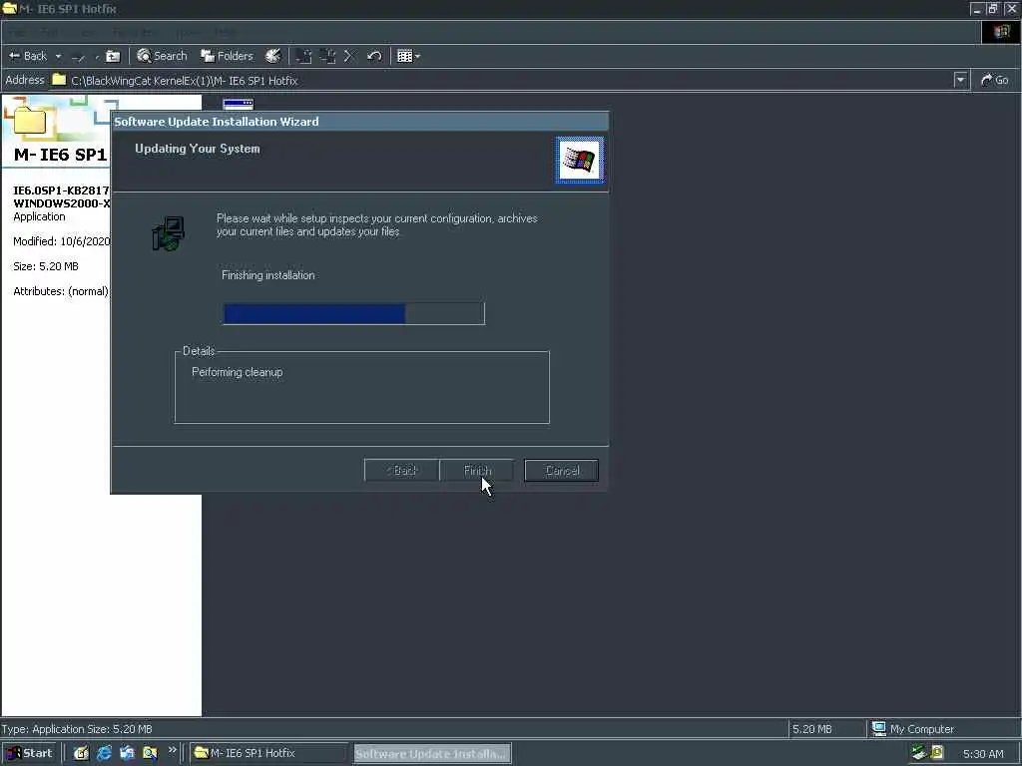Click the setup computer icon in wizard
The width and height of the screenshot is (1022, 766).
coord(169,233)
